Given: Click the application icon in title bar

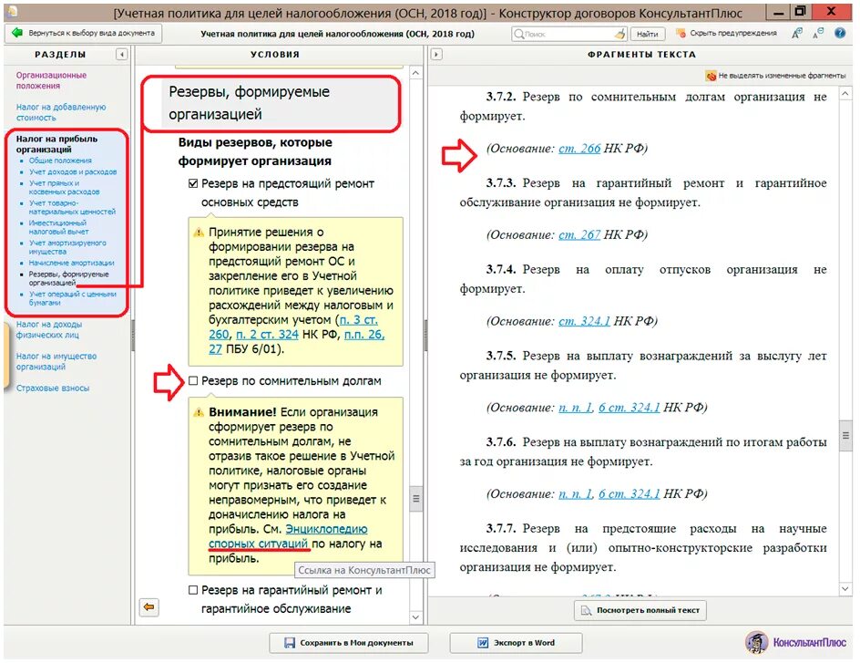Looking at the screenshot, I should [x=10, y=11].
